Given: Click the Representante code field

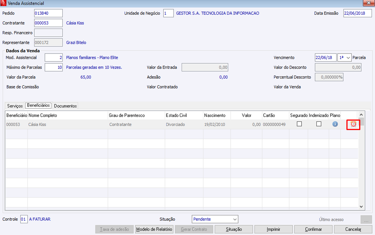Looking at the screenshot, I should coord(48,43).
